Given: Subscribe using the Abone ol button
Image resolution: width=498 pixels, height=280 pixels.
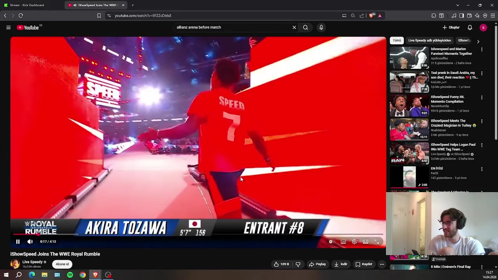Looking at the screenshot, I should tap(62, 264).
